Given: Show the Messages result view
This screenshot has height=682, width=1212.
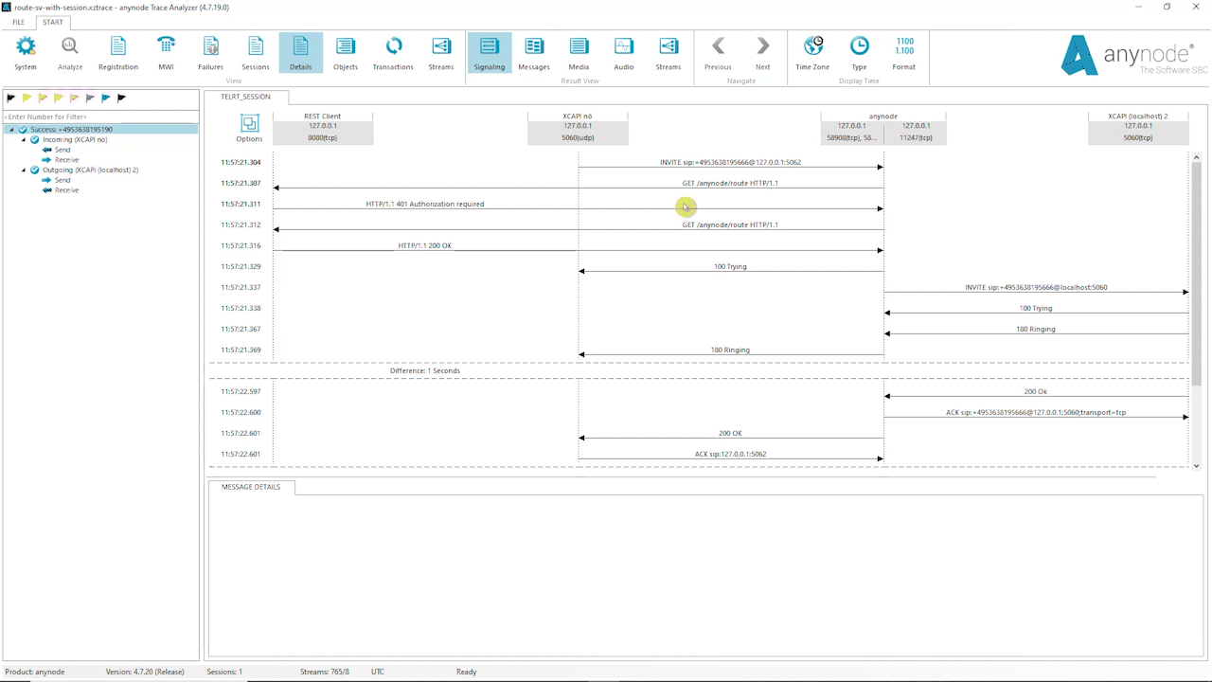Looking at the screenshot, I should pyautogui.click(x=534, y=53).
